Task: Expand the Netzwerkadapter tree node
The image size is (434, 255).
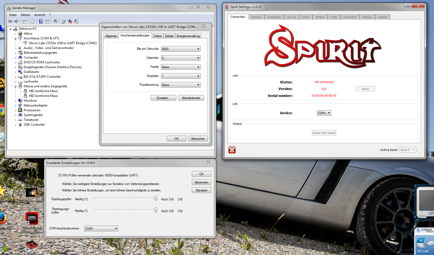Action: (x=15, y=106)
